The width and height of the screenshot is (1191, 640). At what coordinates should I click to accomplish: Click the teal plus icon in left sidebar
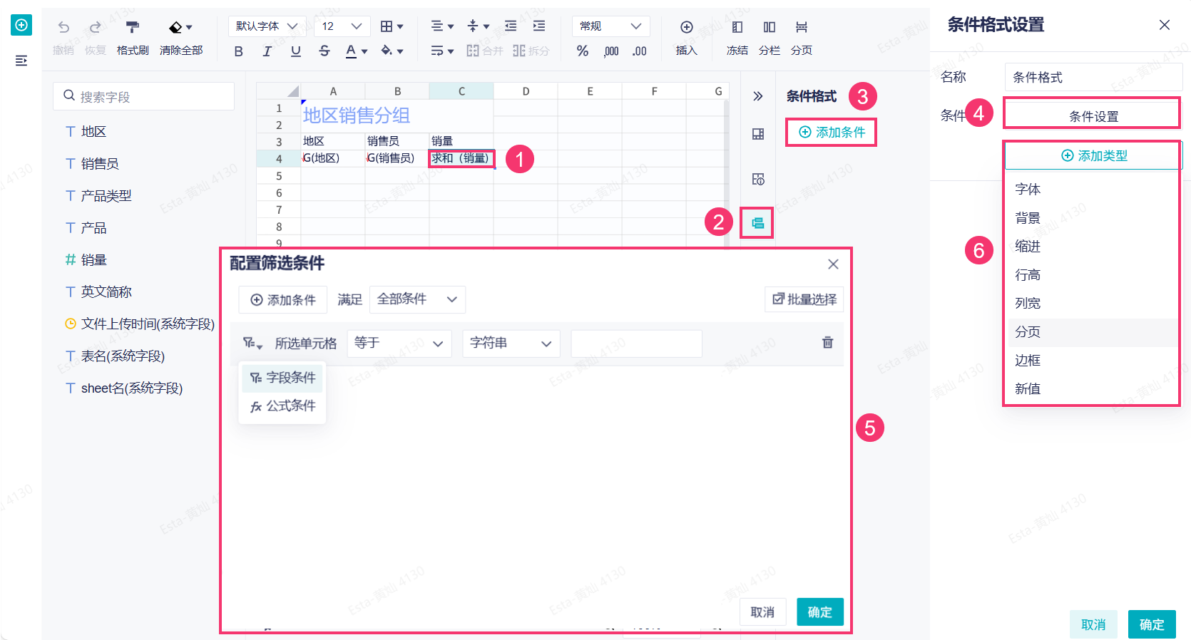21,26
